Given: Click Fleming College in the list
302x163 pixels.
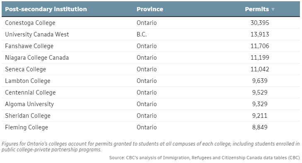Looking at the screenshot, I should point(27,127).
